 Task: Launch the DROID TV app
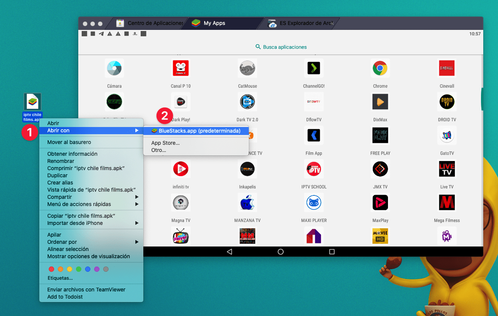click(x=447, y=102)
